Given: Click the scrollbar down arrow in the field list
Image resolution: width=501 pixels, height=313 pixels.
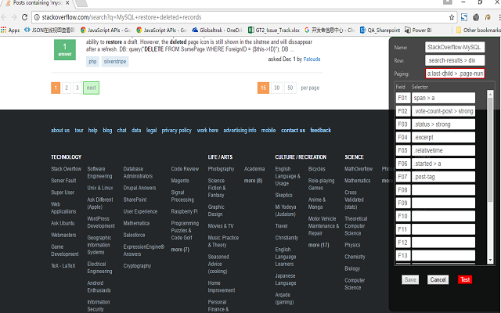Looking at the screenshot, I should 490,260.
